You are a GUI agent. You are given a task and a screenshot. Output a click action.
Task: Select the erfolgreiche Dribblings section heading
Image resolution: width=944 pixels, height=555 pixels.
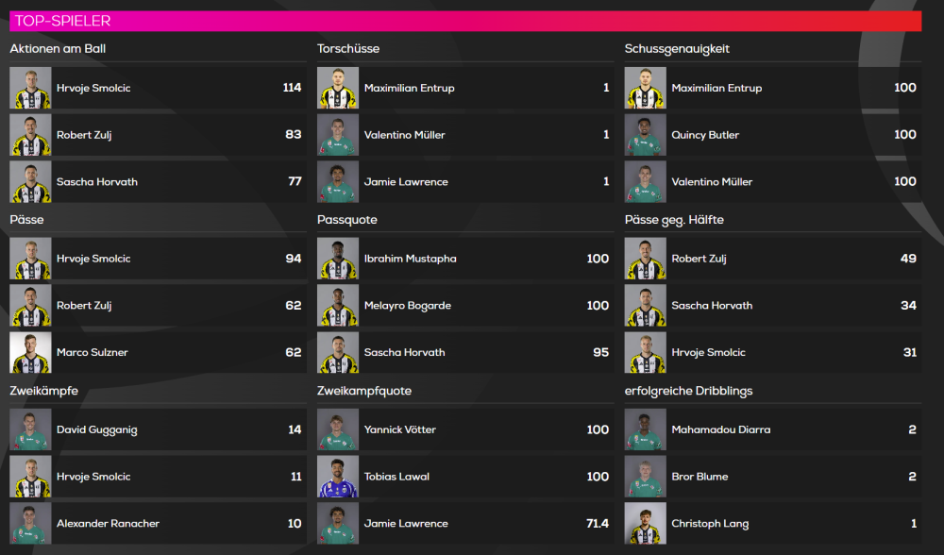point(688,391)
